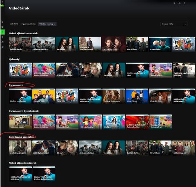Open A Bletchley-kör in Epic Drama sorozatok
The height and width of the screenshot is (187, 196).
(x=184, y=148)
